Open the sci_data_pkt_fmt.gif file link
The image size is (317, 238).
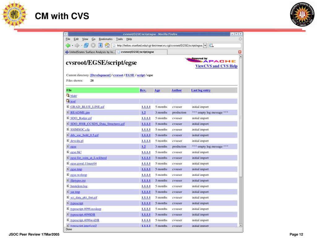click(84, 197)
